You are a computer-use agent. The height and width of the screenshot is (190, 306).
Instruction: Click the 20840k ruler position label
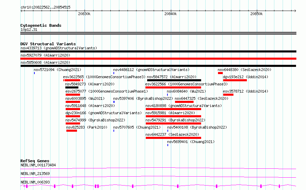click(x=171, y=14)
